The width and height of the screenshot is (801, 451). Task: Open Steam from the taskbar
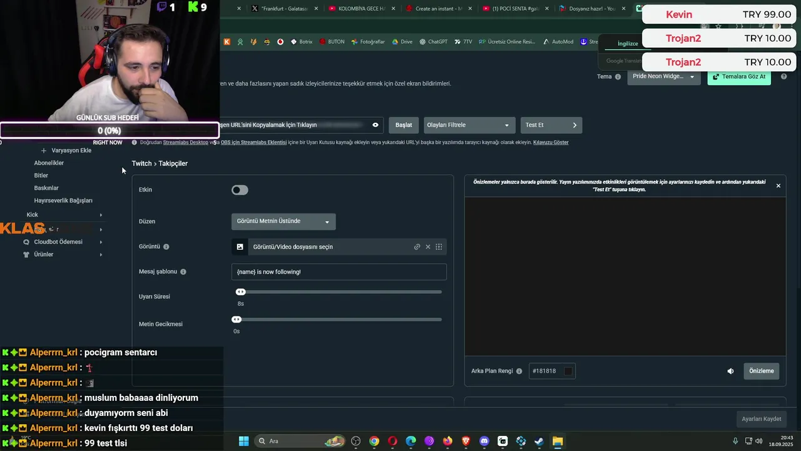click(539, 441)
